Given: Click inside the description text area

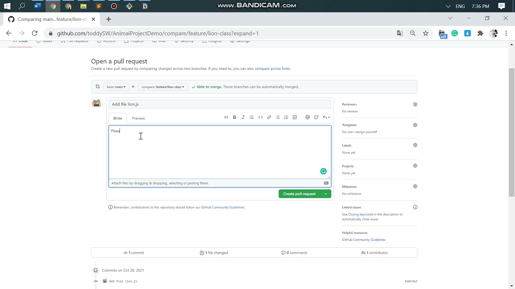Looking at the screenshot, I should [x=220, y=153].
